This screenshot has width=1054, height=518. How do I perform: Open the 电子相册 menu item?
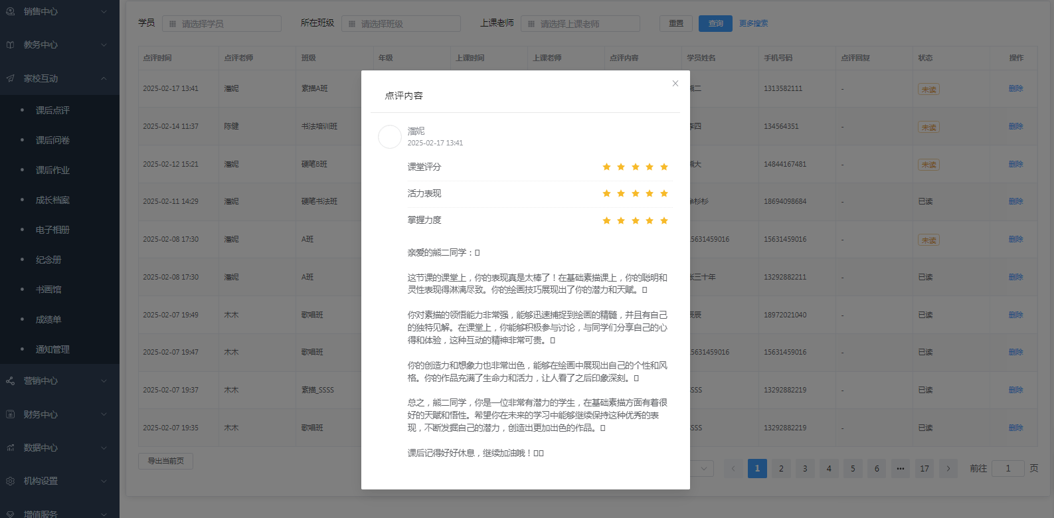tap(52, 230)
